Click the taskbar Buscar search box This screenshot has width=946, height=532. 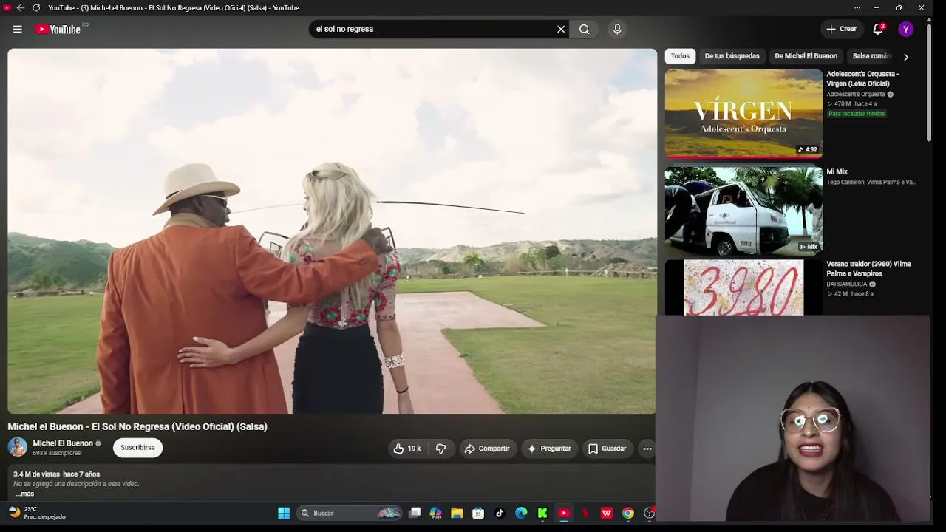coord(350,514)
